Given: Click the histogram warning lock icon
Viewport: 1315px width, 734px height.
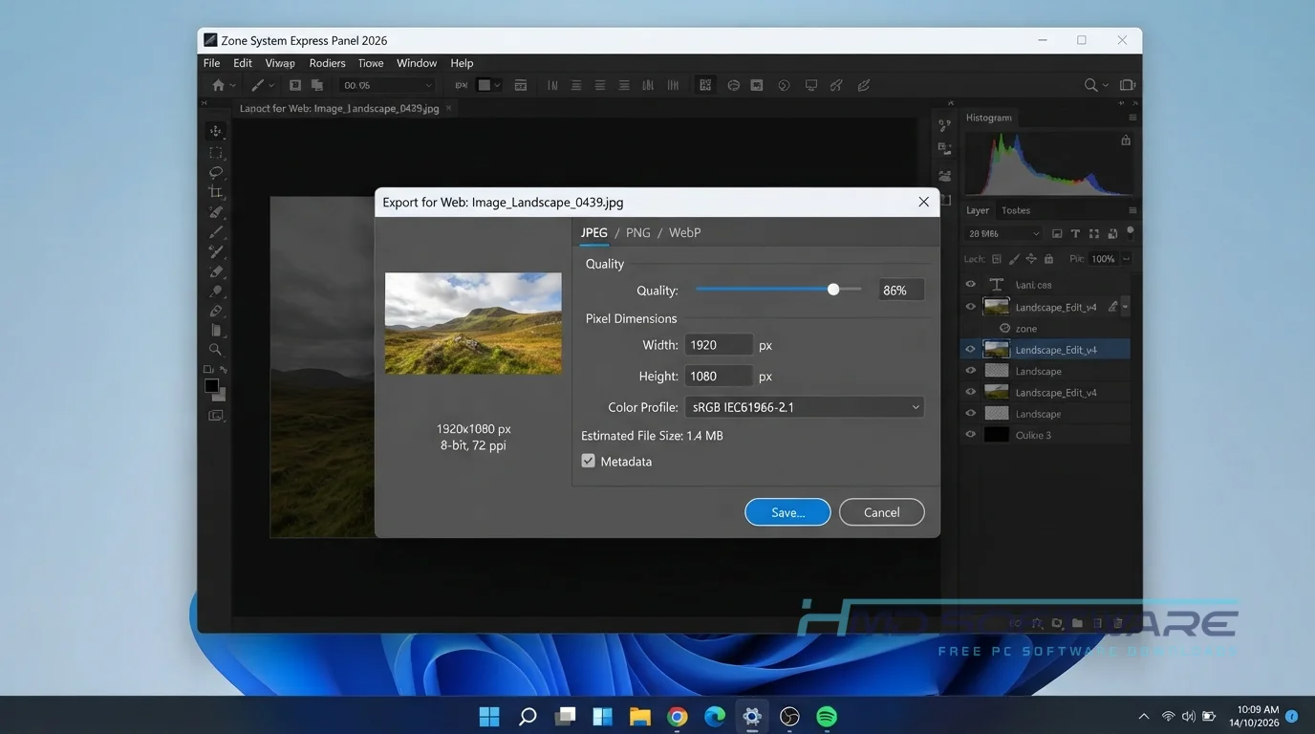Looking at the screenshot, I should [x=1126, y=140].
